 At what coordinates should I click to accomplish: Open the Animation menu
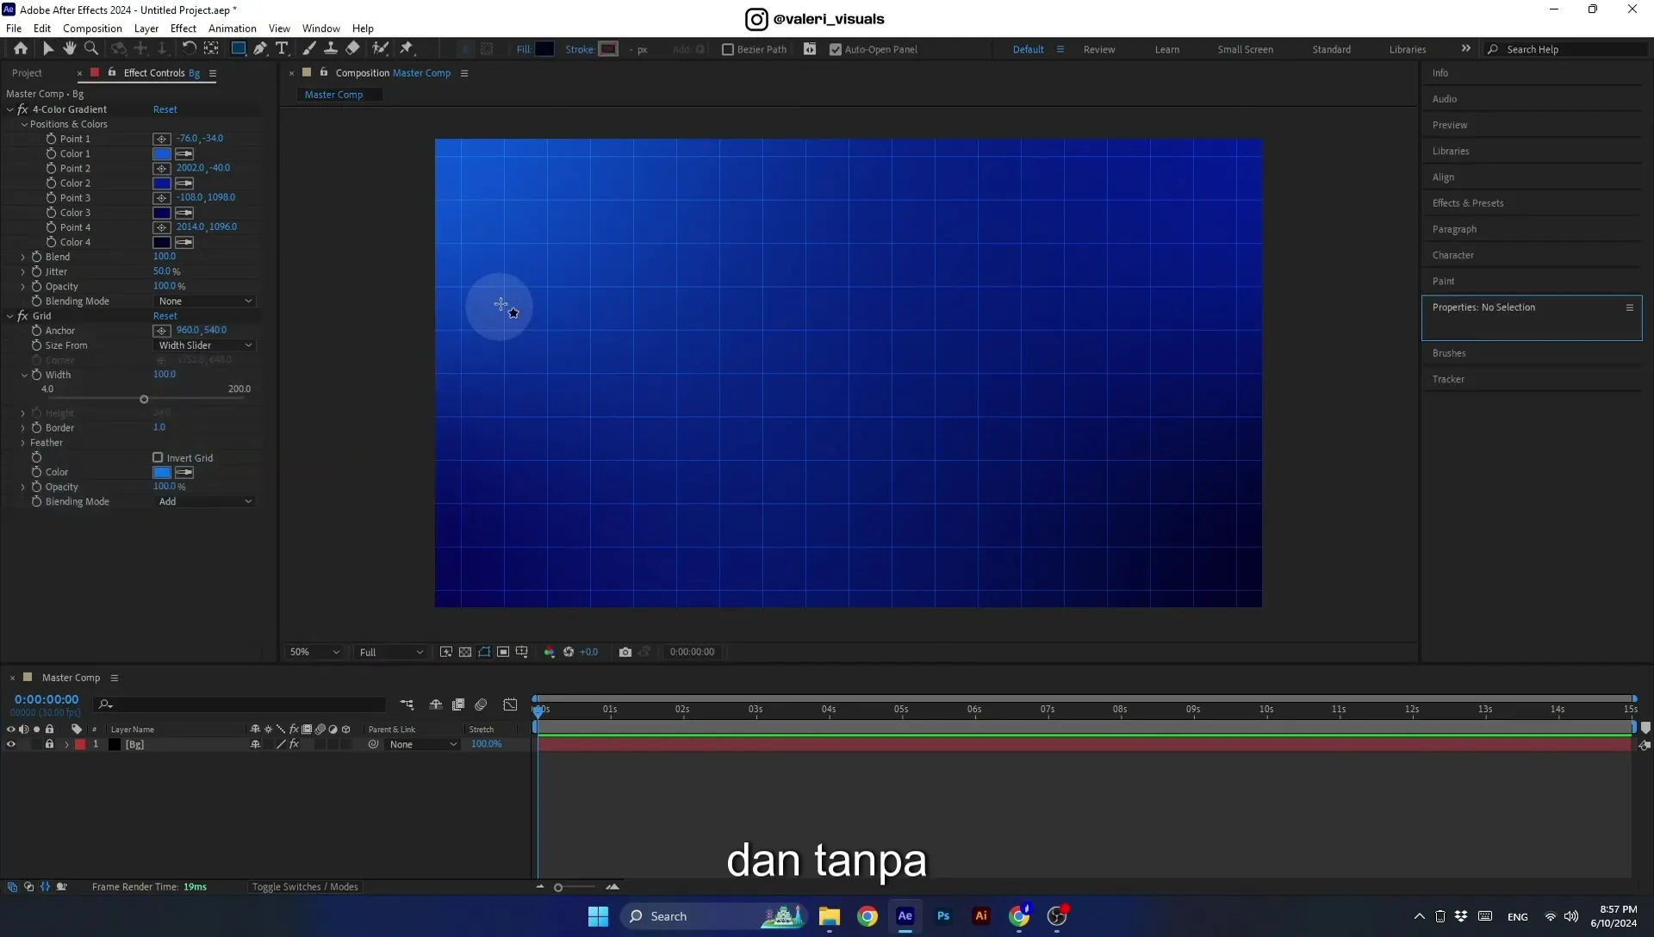tap(233, 28)
